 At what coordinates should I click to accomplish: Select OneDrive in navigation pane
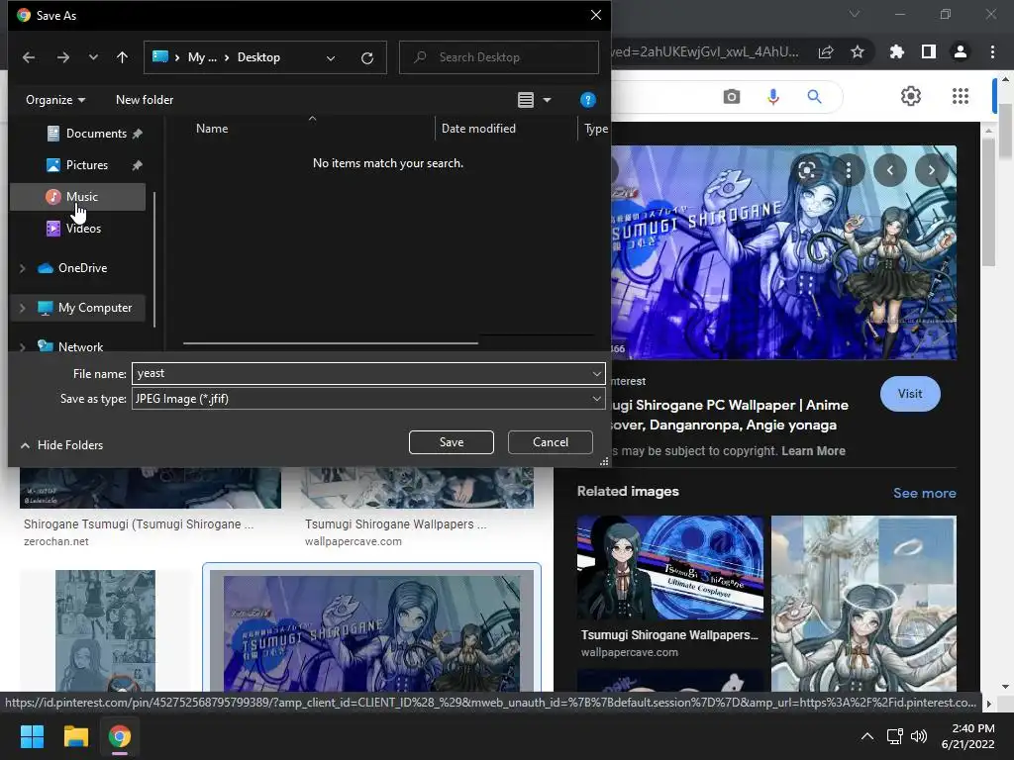coord(82,267)
